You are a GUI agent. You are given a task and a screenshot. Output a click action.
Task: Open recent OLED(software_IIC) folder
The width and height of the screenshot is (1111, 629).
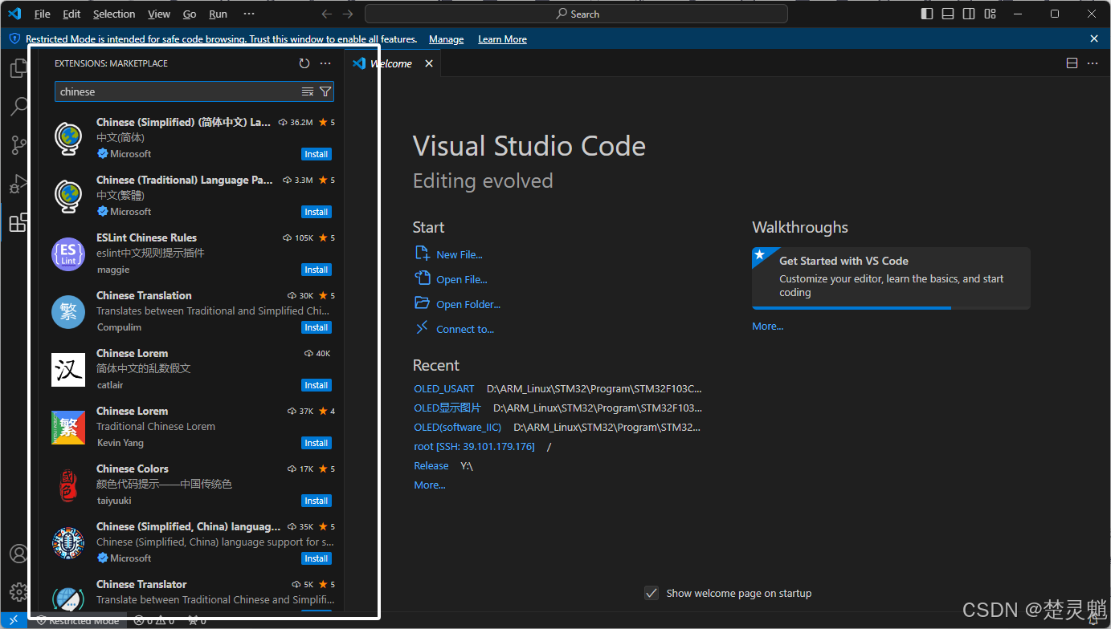pos(457,427)
